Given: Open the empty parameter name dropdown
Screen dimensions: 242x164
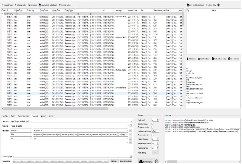Looking at the screenshot, I should 31,142.
